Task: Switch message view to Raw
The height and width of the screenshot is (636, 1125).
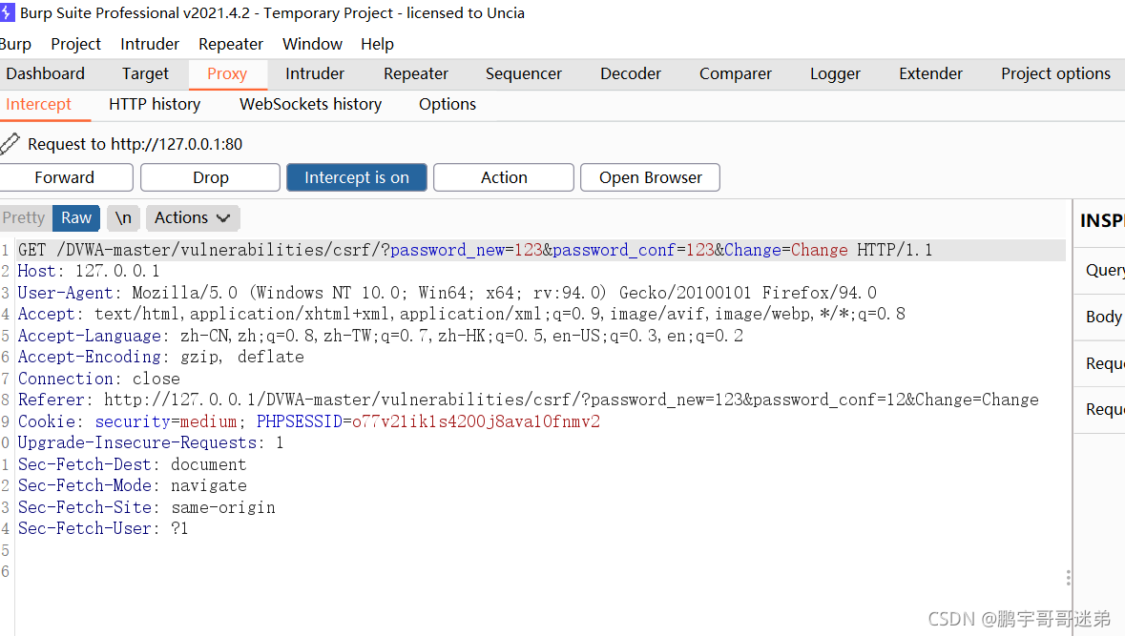Action: (76, 218)
